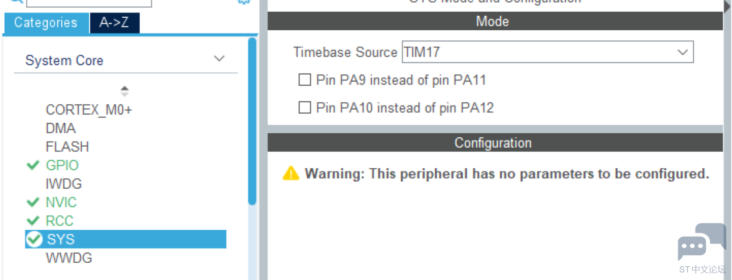Enable Pin PA9 instead of pin PA11
The width and height of the screenshot is (732, 280).
(304, 80)
